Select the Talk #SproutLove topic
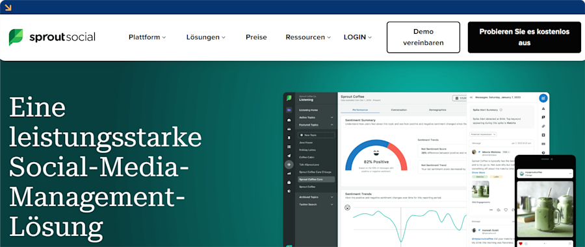The height and width of the screenshot is (247, 585). coord(309,165)
